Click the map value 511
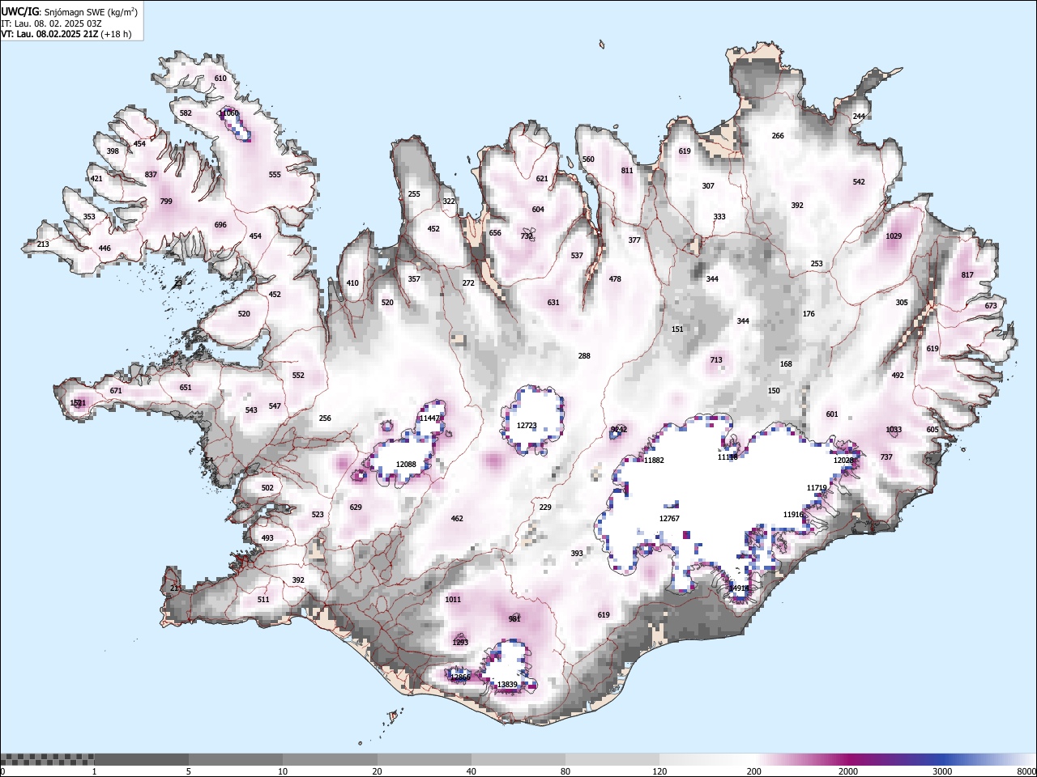Viewport: 1037px width, 777px height. (x=263, y=600)
